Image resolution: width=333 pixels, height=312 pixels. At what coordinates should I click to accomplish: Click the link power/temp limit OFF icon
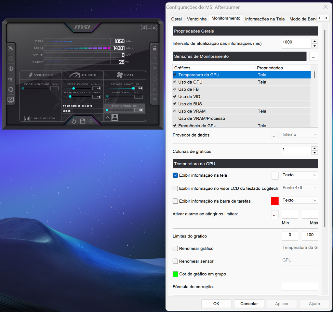click(110, 100)
